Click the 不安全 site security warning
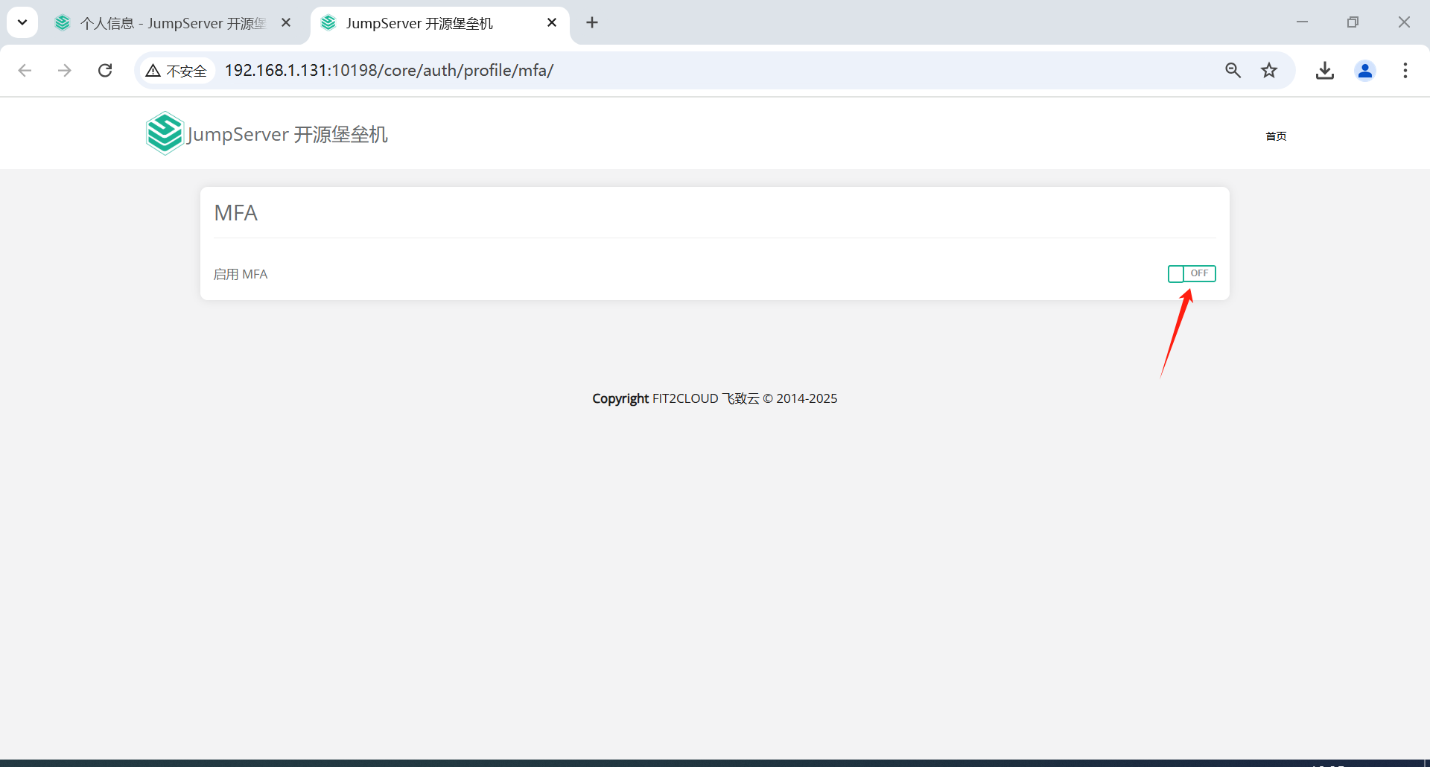Viewport: 1430px width, 767px height. coord(177,71)
